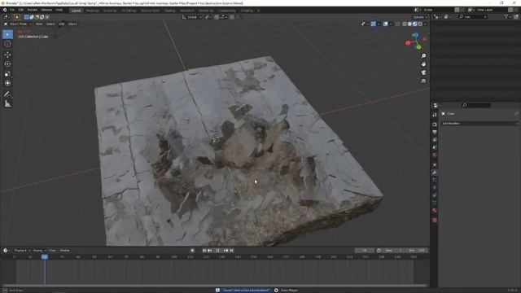Open the timeline editor type dropdown
Screen dimensions: 521x293
pos(7,251)
